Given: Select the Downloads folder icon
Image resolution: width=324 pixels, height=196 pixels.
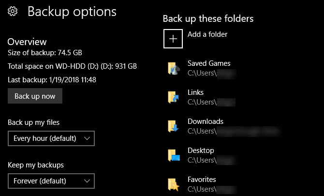Looking at the screenshot, I should 174,126.
